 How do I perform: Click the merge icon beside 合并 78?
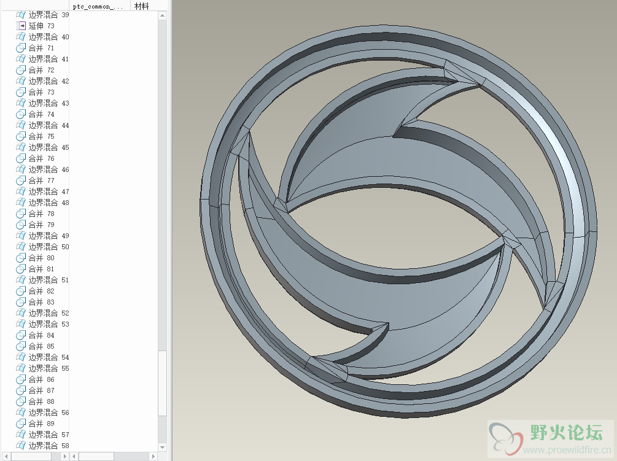click(21, 214)
